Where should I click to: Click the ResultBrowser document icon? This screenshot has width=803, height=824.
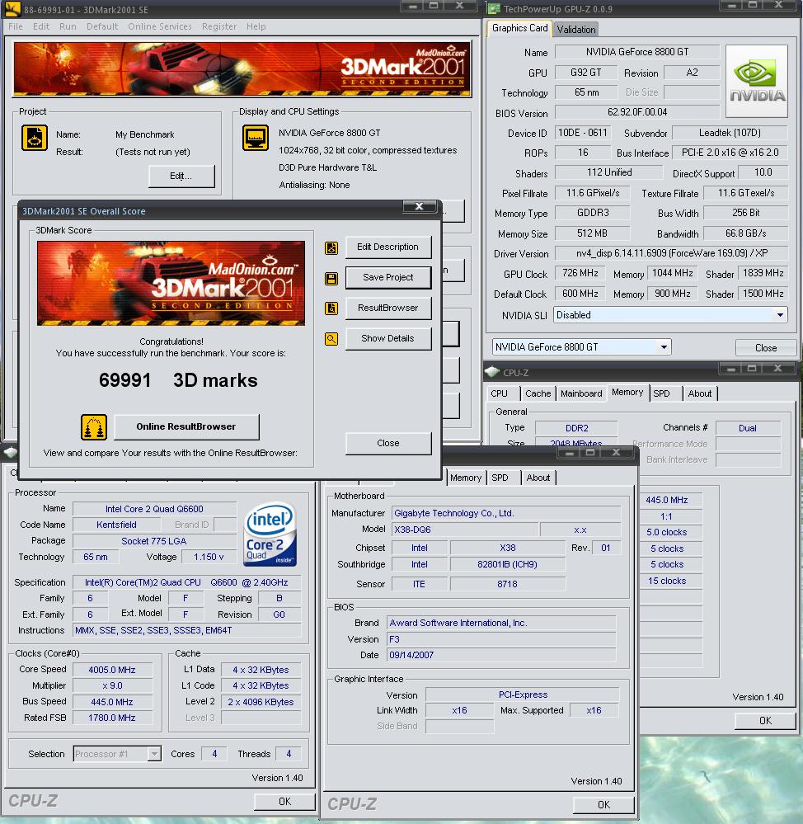point(331,308)
